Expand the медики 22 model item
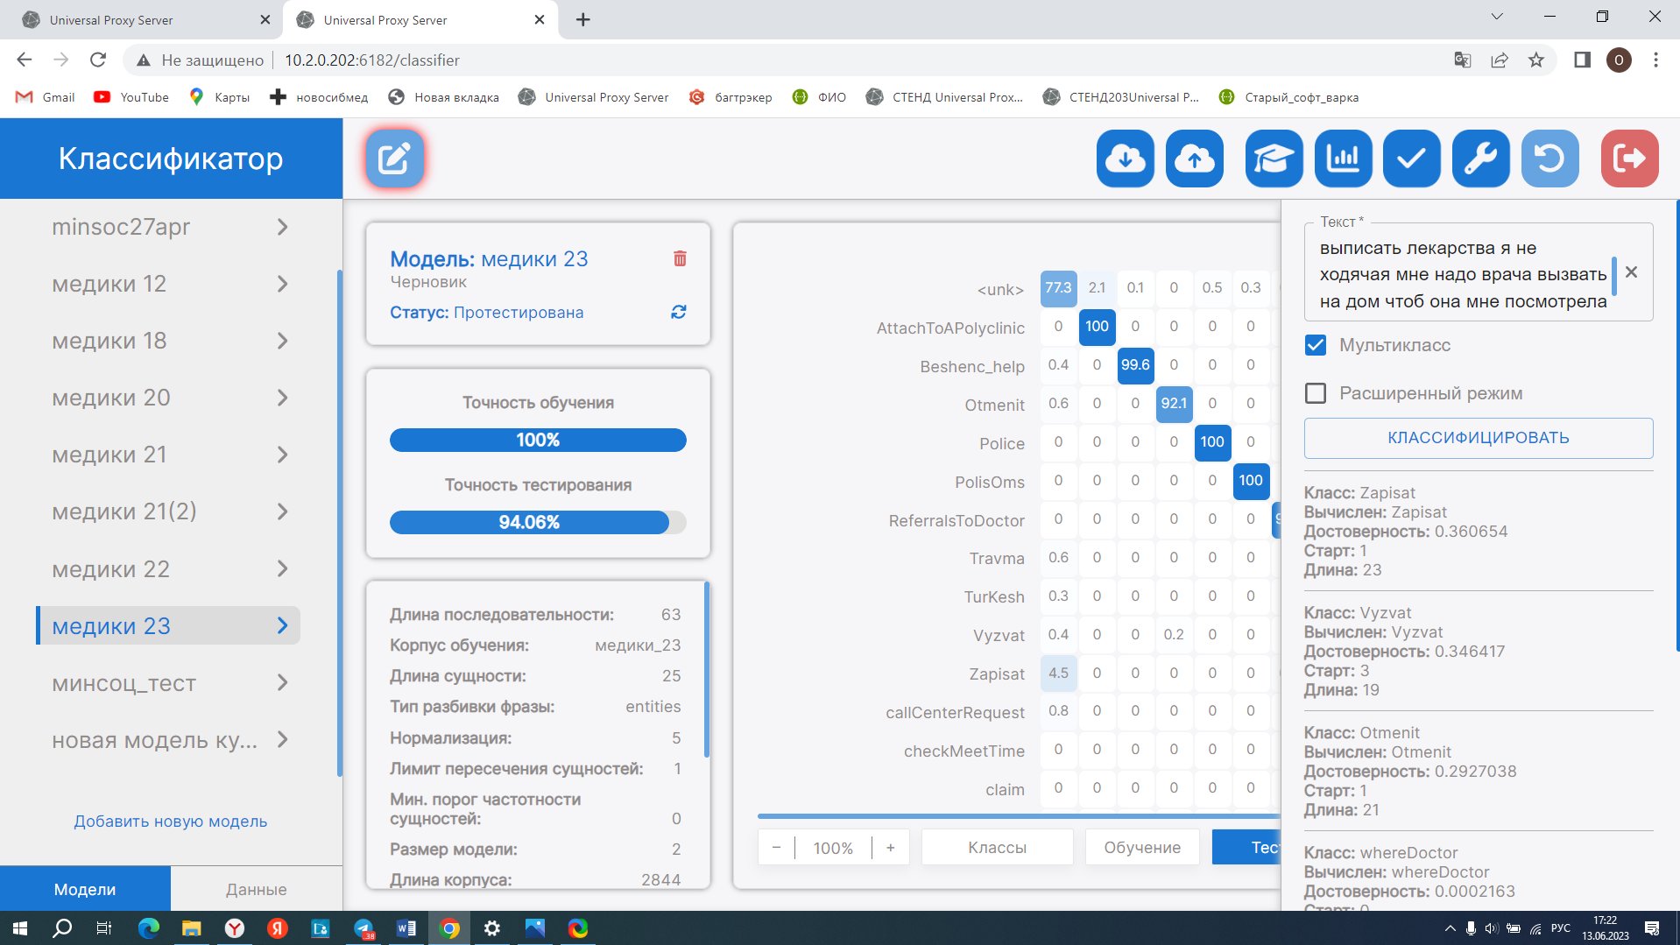Image resolution: width=1680 pixels, height=945 pixels. (x=282, y=569)
